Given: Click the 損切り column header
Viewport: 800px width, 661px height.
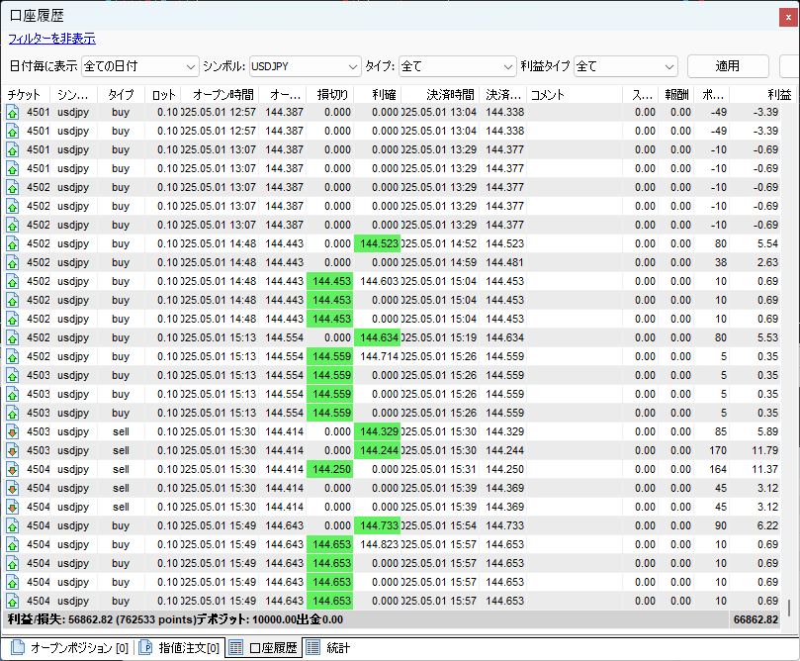Looking at the screenshot, I should coord(330,94).
